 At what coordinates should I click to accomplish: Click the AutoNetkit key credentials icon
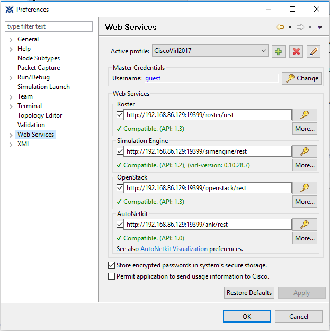pos(305,225)
